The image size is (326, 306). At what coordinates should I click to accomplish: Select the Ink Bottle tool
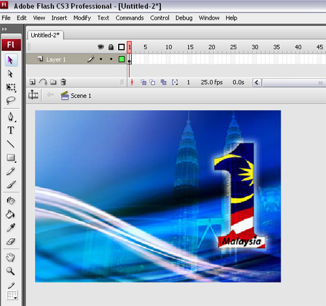pyautogui.click(x=10, y=201)
